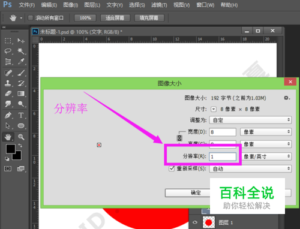Open the resample method 自动 dropdown

pyautogui.click(x=250, y=169)
